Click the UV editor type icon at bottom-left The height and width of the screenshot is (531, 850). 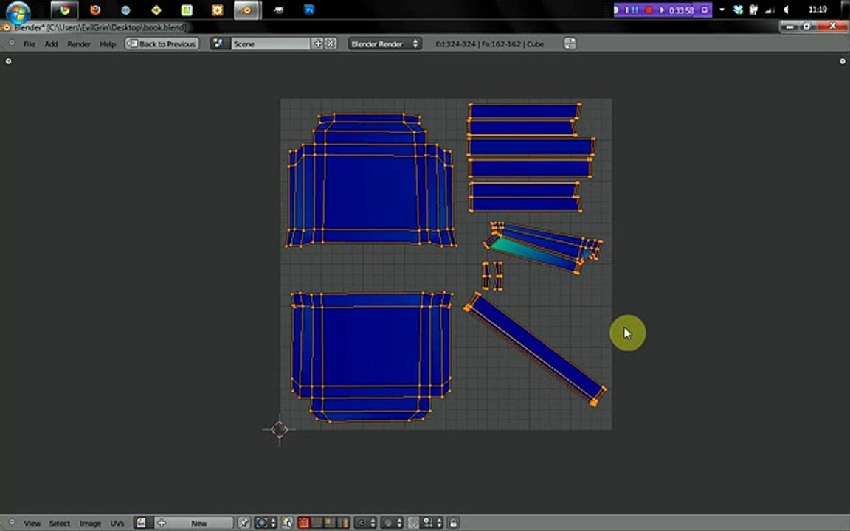(11, 522)
